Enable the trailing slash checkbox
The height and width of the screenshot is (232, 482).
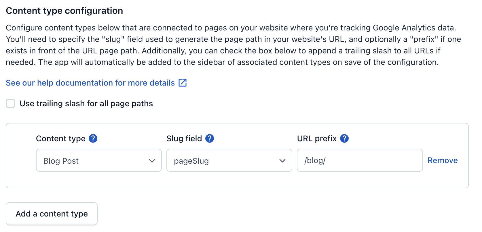tap(11, 103)
